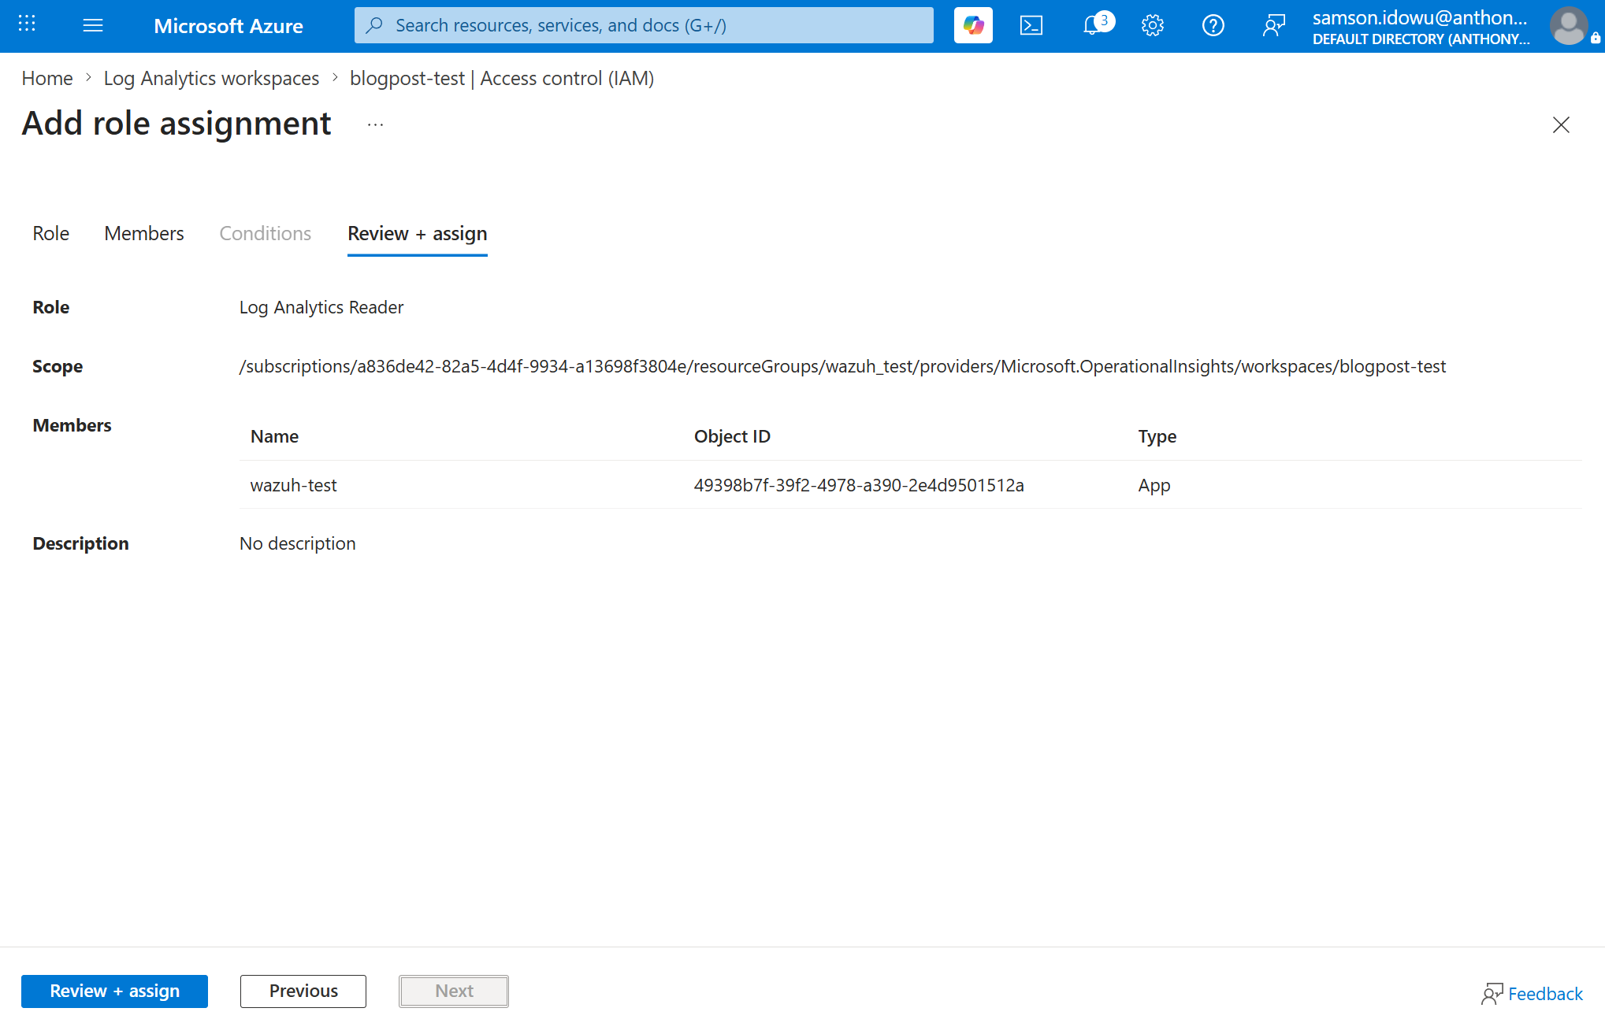Screen dimensions: 1605x1034
Task: Open Log Analytics workspaces breadcrumb
Action: click(211, 78)
